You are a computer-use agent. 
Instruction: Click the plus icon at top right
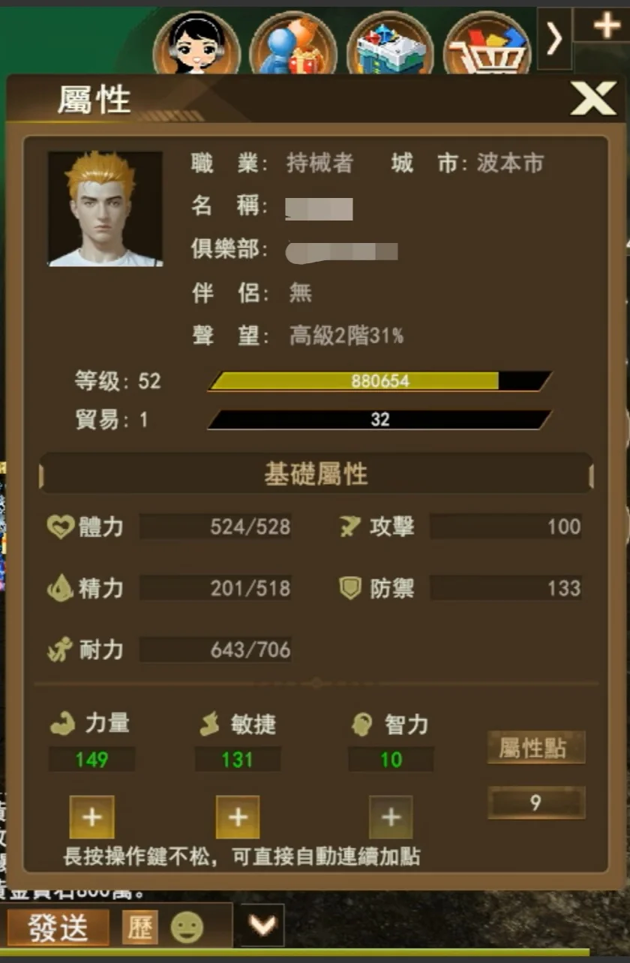point(604,25)
